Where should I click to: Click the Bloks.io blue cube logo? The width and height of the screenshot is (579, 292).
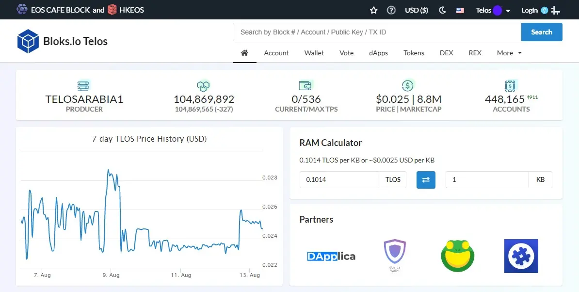(x=28, y=41)
